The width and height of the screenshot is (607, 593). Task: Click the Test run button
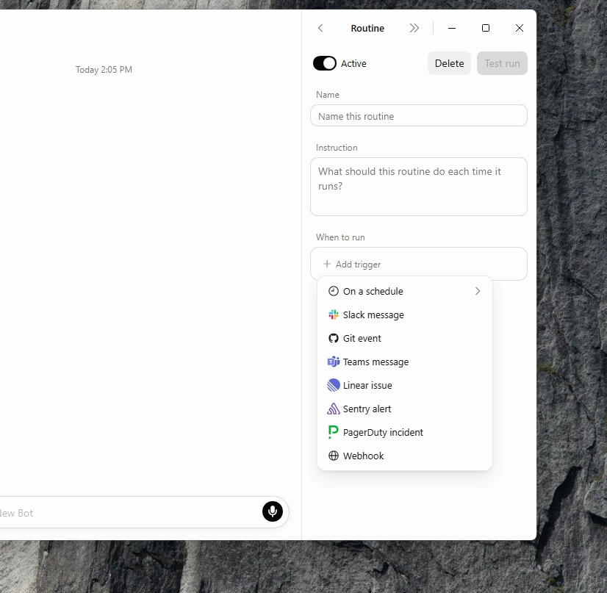tap(502, 63)
